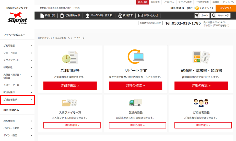Click the clock-and-document ご利用履歴 icon
Image resolution: width=236 pixels, height=141 pixels.
coord(70,58)
